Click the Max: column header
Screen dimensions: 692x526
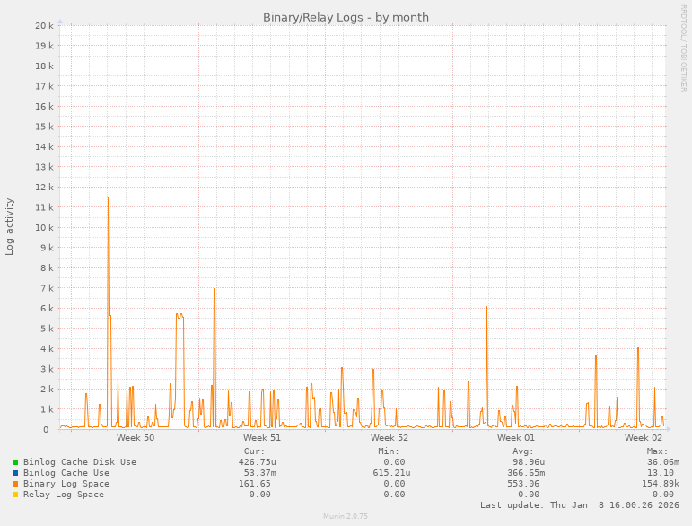(658, 451)
